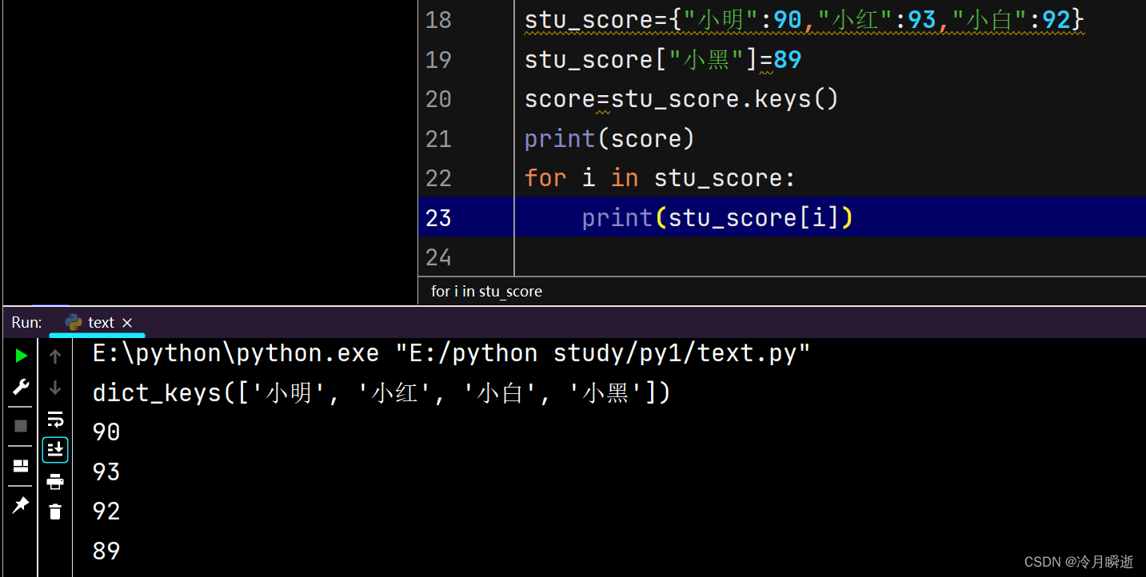Open run configuration with the wrench icon

pos(21,387)
